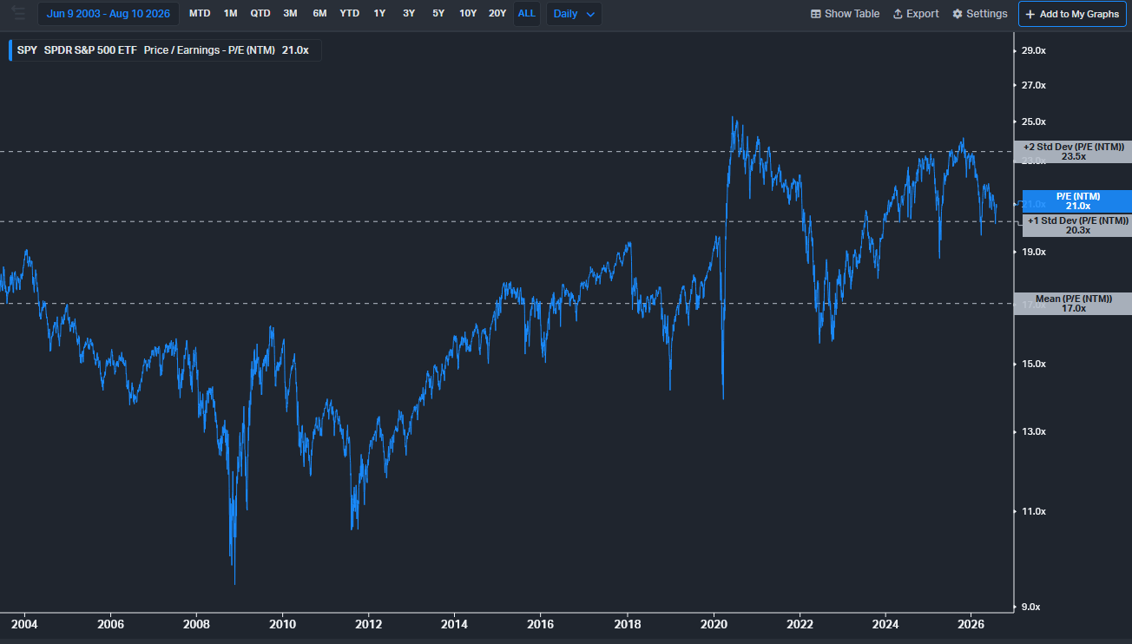Click Add to My Graphs

tap(1073, 14)
